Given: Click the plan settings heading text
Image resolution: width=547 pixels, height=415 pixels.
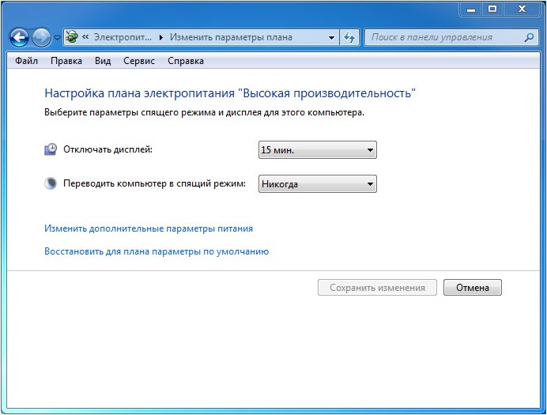Looking at the screenshot, I should click(230, 93).
